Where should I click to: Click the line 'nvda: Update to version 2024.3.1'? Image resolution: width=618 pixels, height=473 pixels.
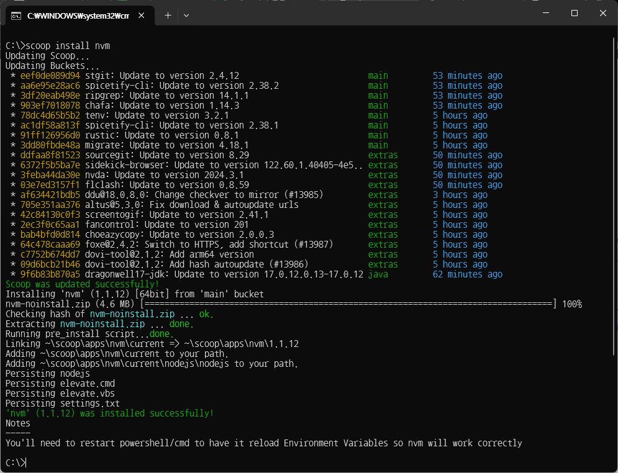point(165,175)
